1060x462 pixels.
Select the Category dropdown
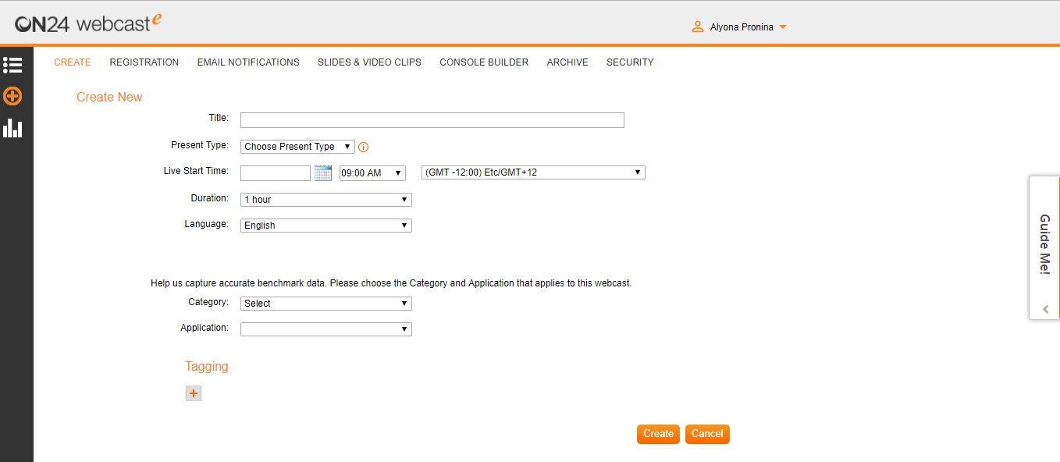tap(325, 304)
